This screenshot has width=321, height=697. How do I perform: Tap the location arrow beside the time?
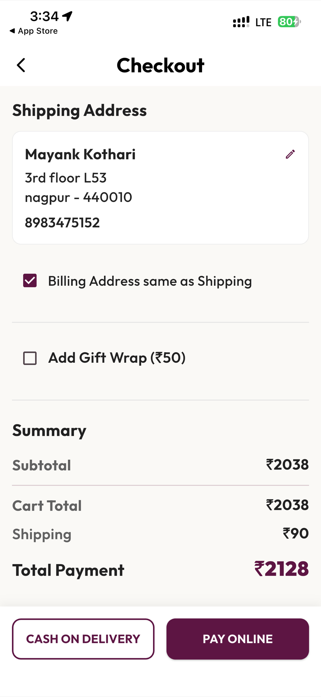(x=67, y=16)
